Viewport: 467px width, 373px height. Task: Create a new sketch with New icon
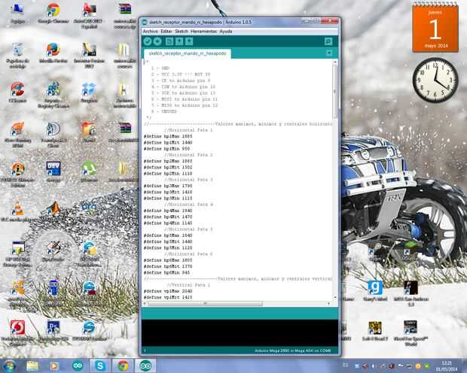[169, 41]
